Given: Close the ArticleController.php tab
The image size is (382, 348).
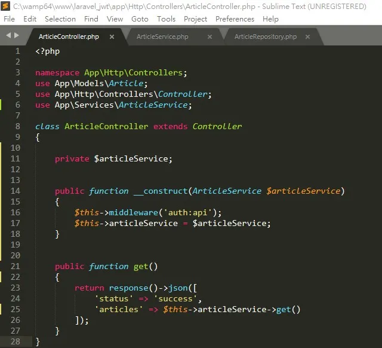Looking at the screenshot, I should point(112,37).
